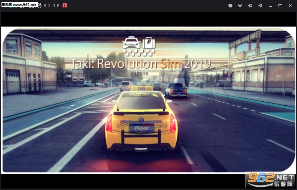Maximize the emulator window

tap(280, 6)
